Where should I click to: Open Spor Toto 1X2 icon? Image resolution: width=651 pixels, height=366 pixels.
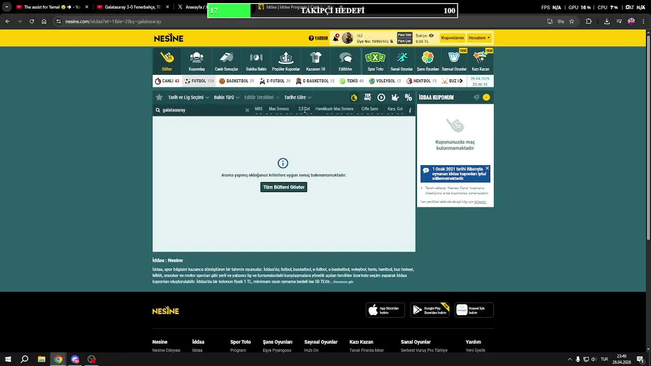tap(375, 57)
